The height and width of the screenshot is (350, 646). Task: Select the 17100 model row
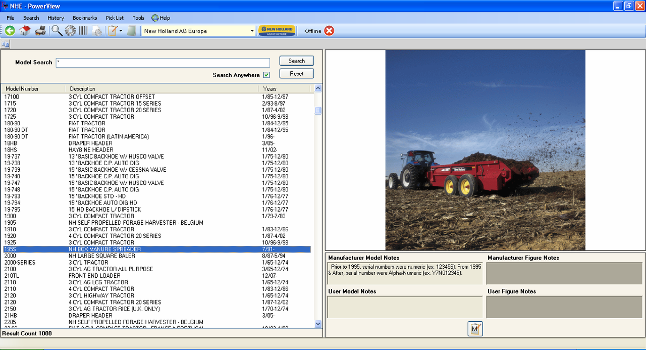point(156,97)
